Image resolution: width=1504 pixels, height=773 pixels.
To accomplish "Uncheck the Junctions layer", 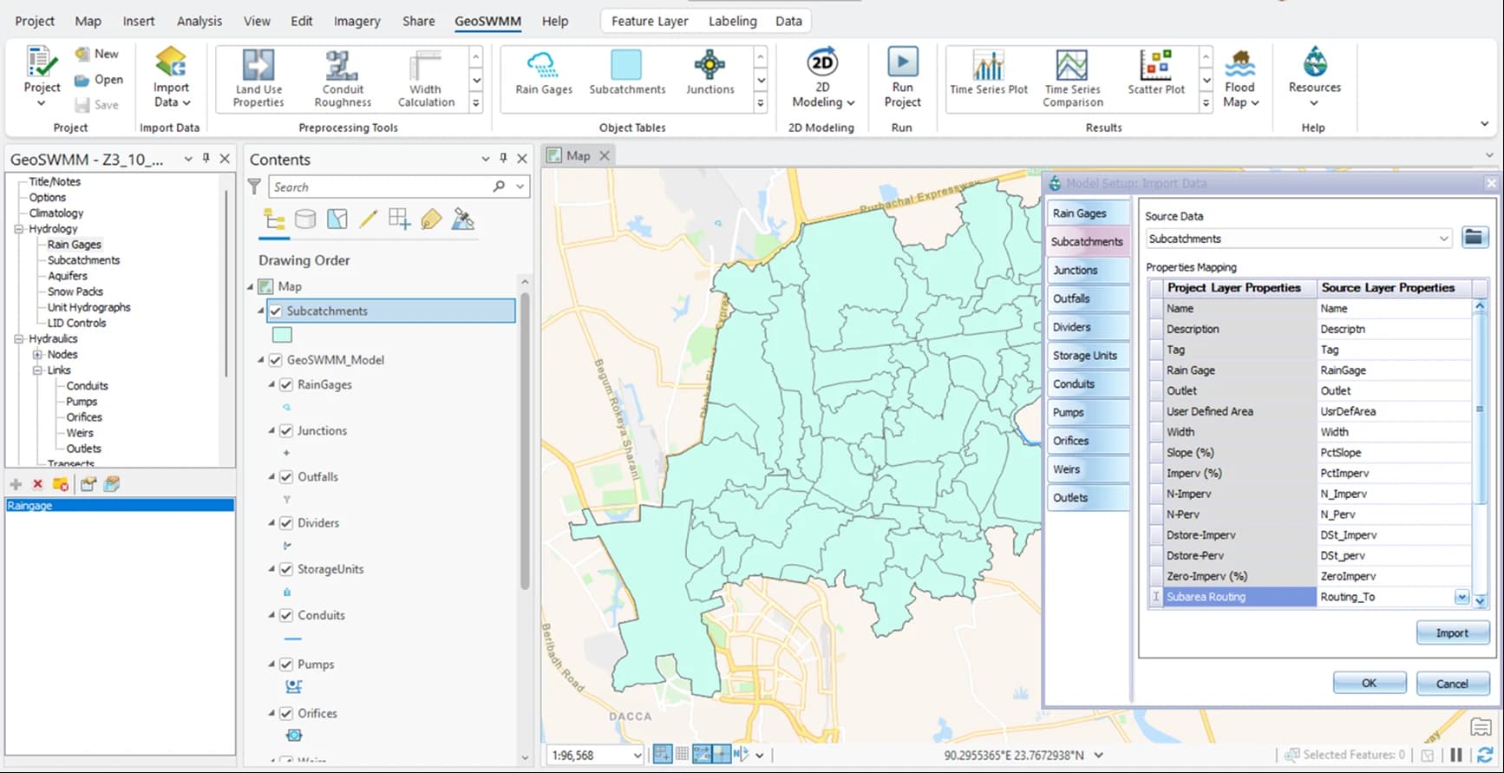I will 286,430.
